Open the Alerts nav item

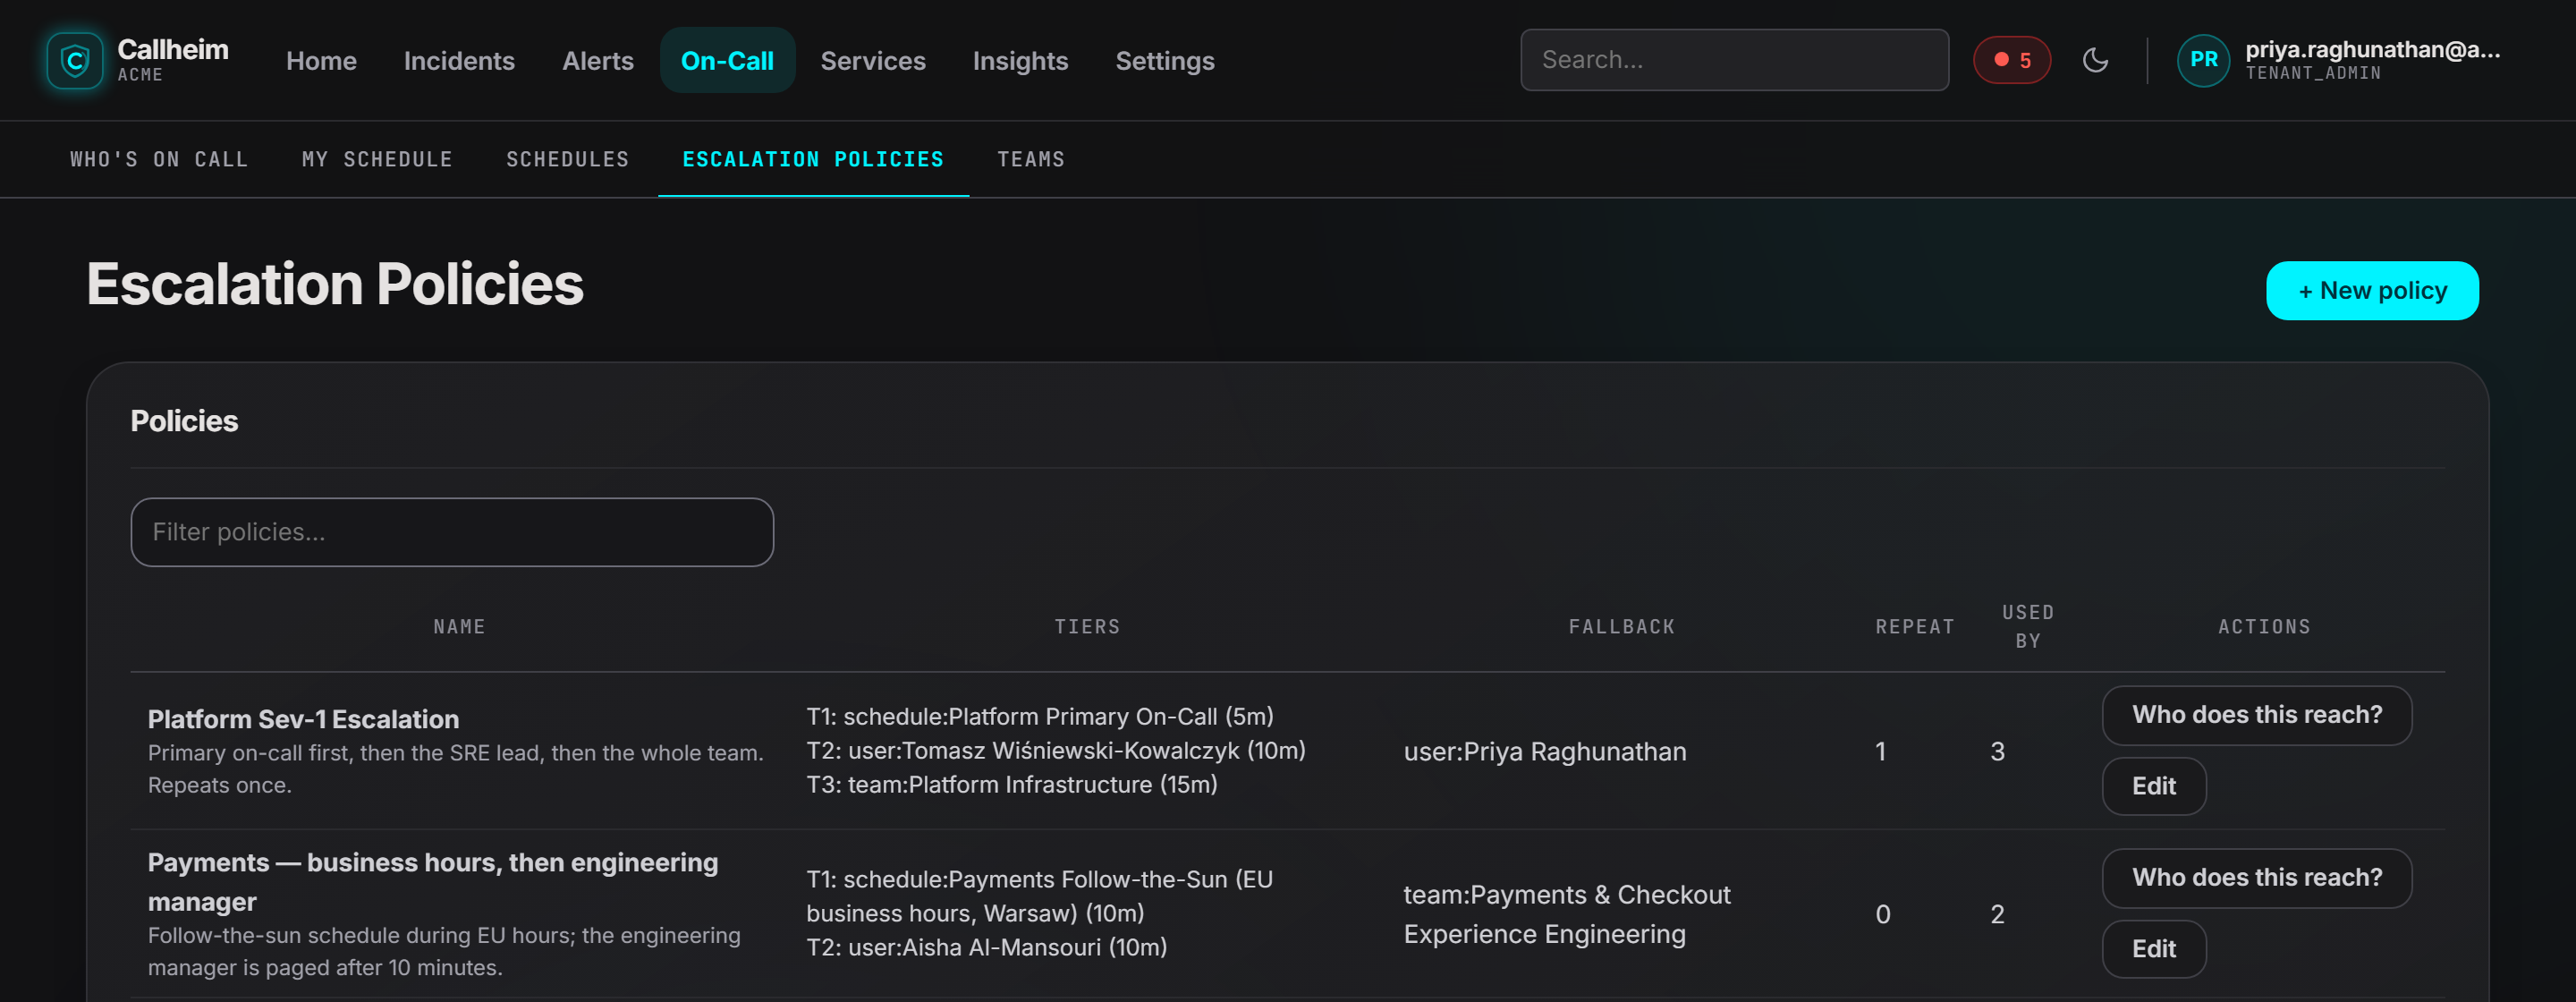[598, 61]
